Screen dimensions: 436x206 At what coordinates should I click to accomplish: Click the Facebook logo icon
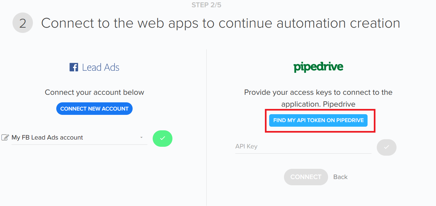[x=74, y=67]
